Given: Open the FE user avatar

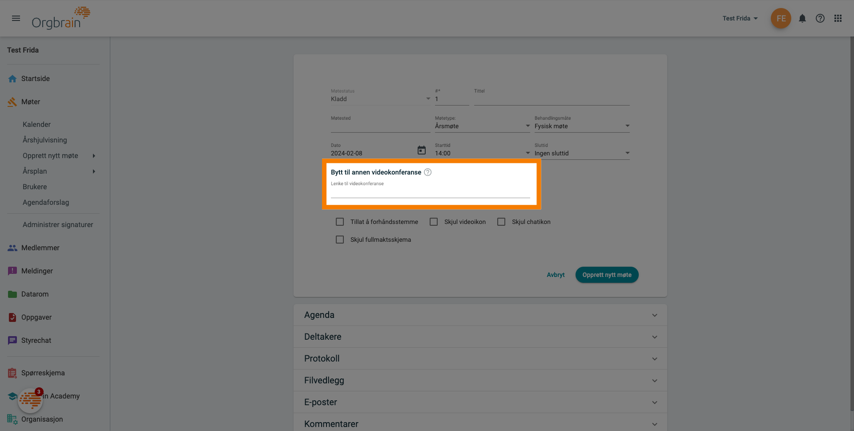Looking at the screenshot, I should 781,18.
